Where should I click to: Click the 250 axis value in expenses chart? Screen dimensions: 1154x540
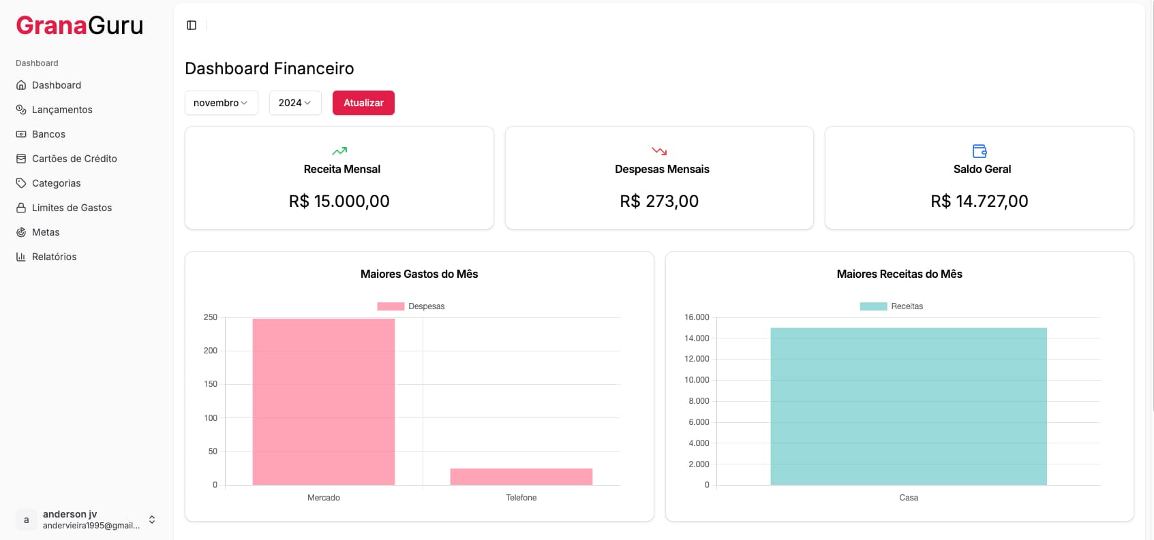pyautogui.click(x=211, y=317)
